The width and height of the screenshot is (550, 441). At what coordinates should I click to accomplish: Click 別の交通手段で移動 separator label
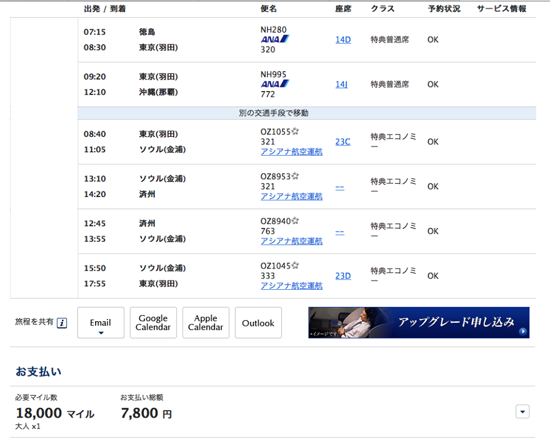(274, 113)
